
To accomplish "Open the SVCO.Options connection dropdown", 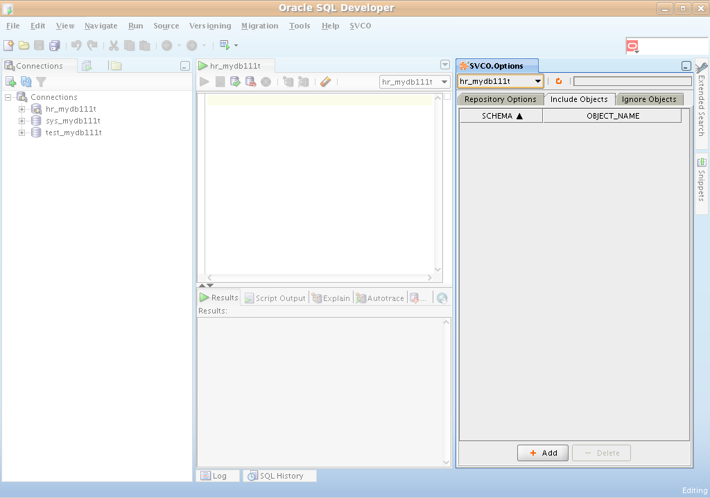I will coord(500,81).
